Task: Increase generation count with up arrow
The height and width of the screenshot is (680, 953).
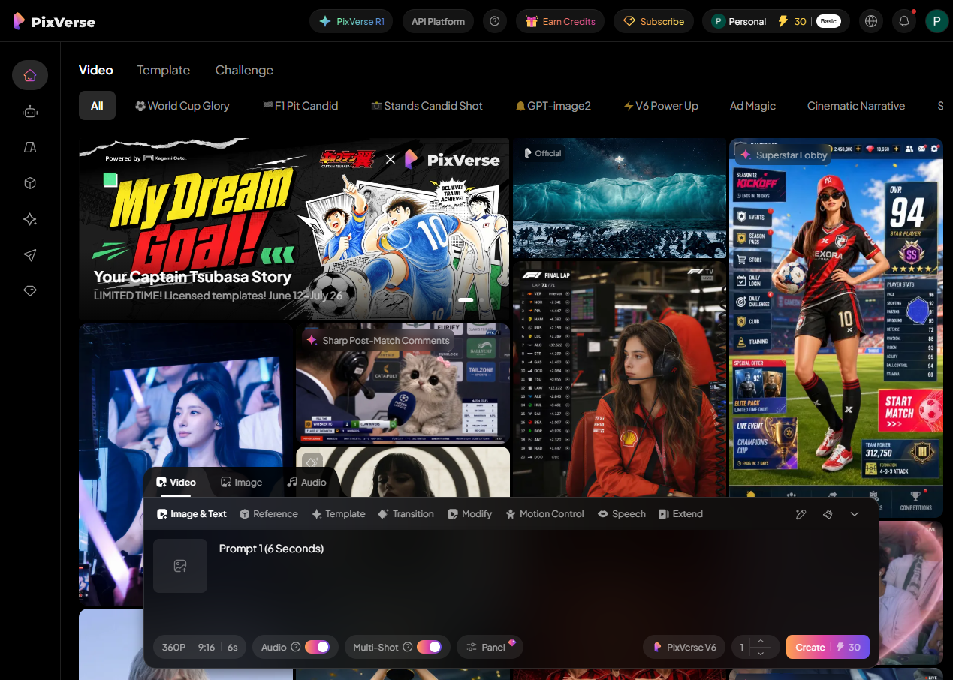Action: pyautogui.click(x=761, y=642)
